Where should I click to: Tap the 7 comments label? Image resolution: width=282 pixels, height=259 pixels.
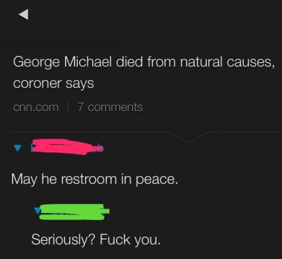pos(110,107)
